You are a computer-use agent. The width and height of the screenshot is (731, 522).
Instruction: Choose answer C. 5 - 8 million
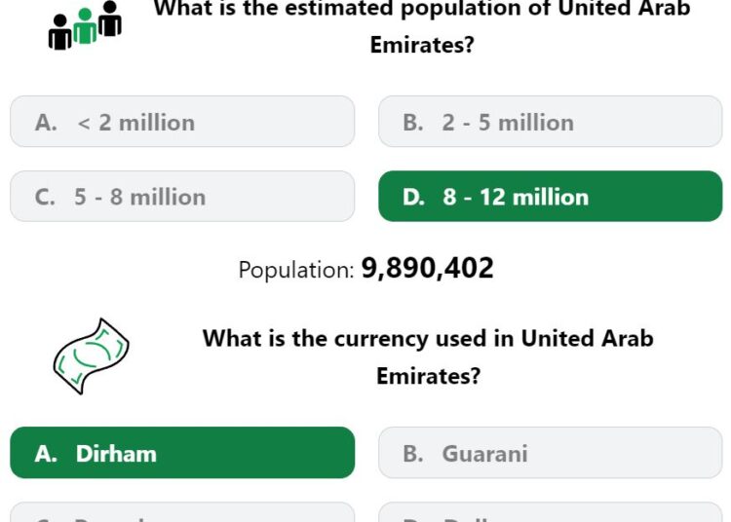point(182,197)
